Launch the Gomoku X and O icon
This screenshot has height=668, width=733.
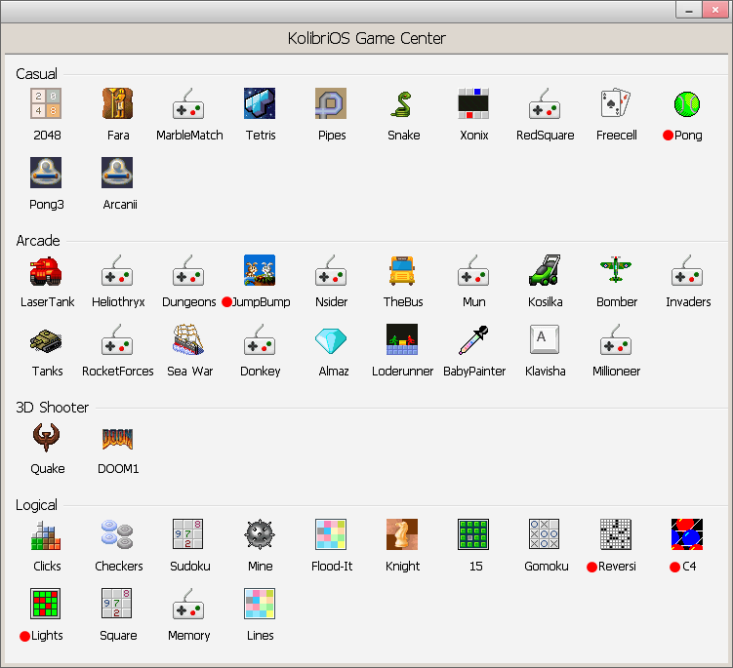click(545, 534)
